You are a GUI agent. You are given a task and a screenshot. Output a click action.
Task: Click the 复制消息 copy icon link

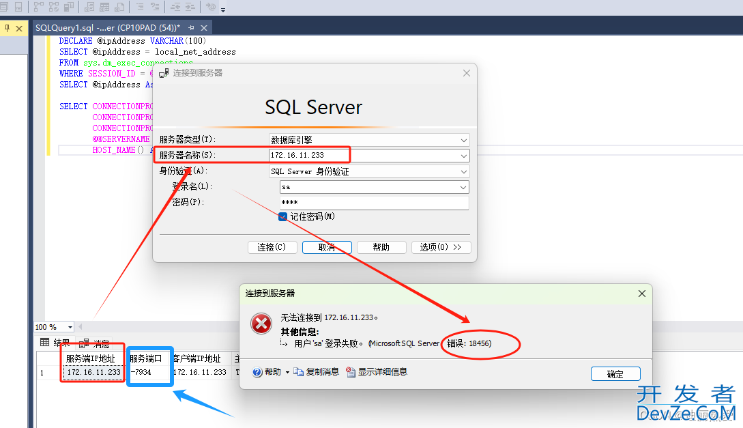[x=316, y=372]
